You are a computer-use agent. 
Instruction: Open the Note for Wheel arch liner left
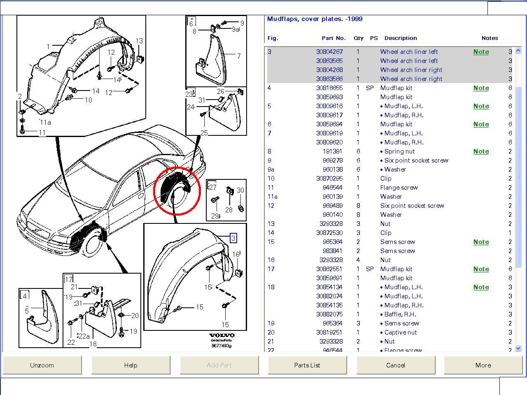[481, 52]
